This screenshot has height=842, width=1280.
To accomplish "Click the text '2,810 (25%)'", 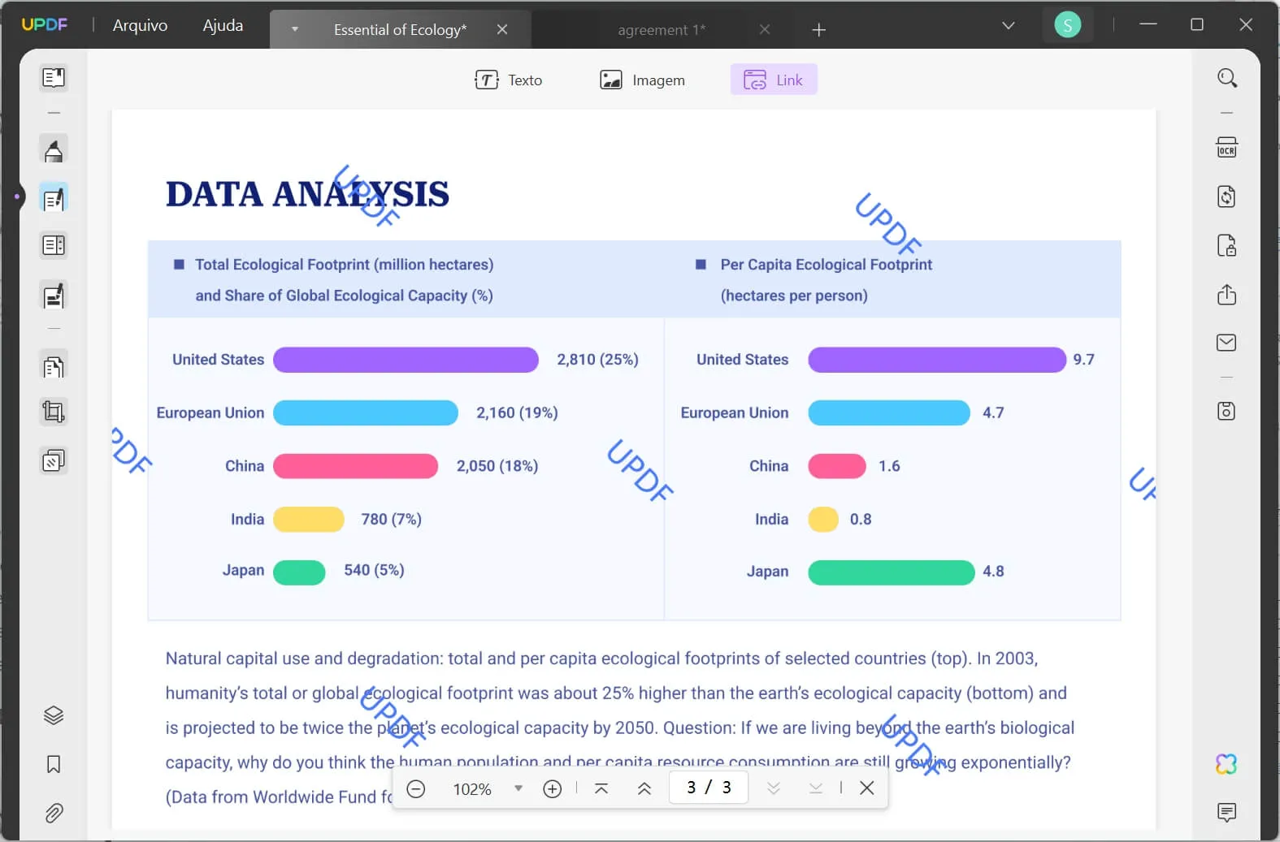I will tap(597, 360).
